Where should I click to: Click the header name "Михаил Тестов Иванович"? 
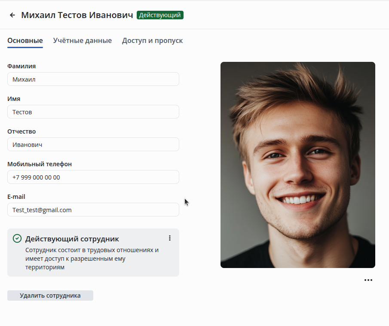[x=77, y=15]
